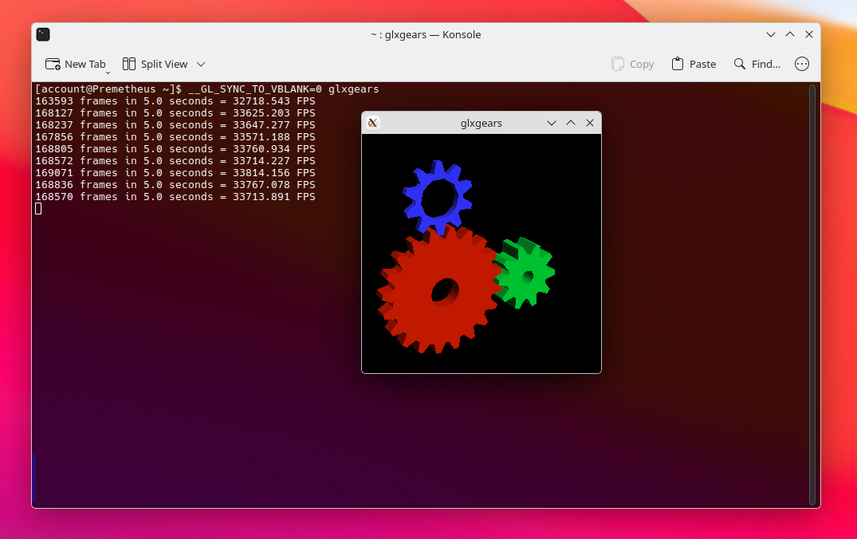The height and width of the screenshot is (539, 857).
Task: Open the Konsole more options menu
Action: pyautogui.click(x=802, y=64)
